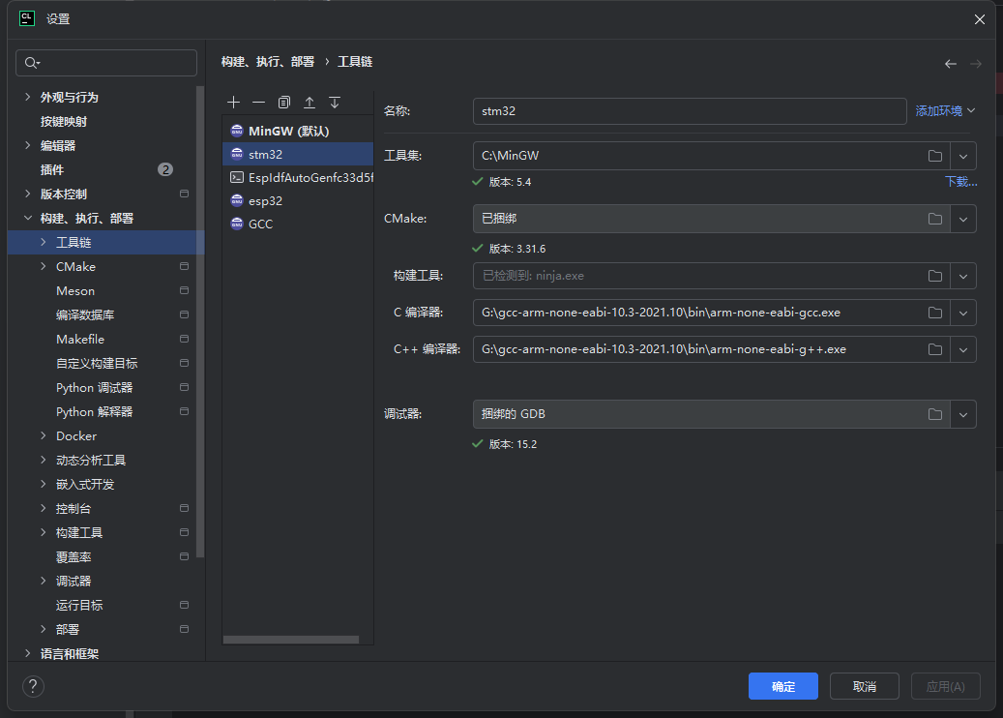
Task: Select GCC toolchain
Action: (298, 224)
